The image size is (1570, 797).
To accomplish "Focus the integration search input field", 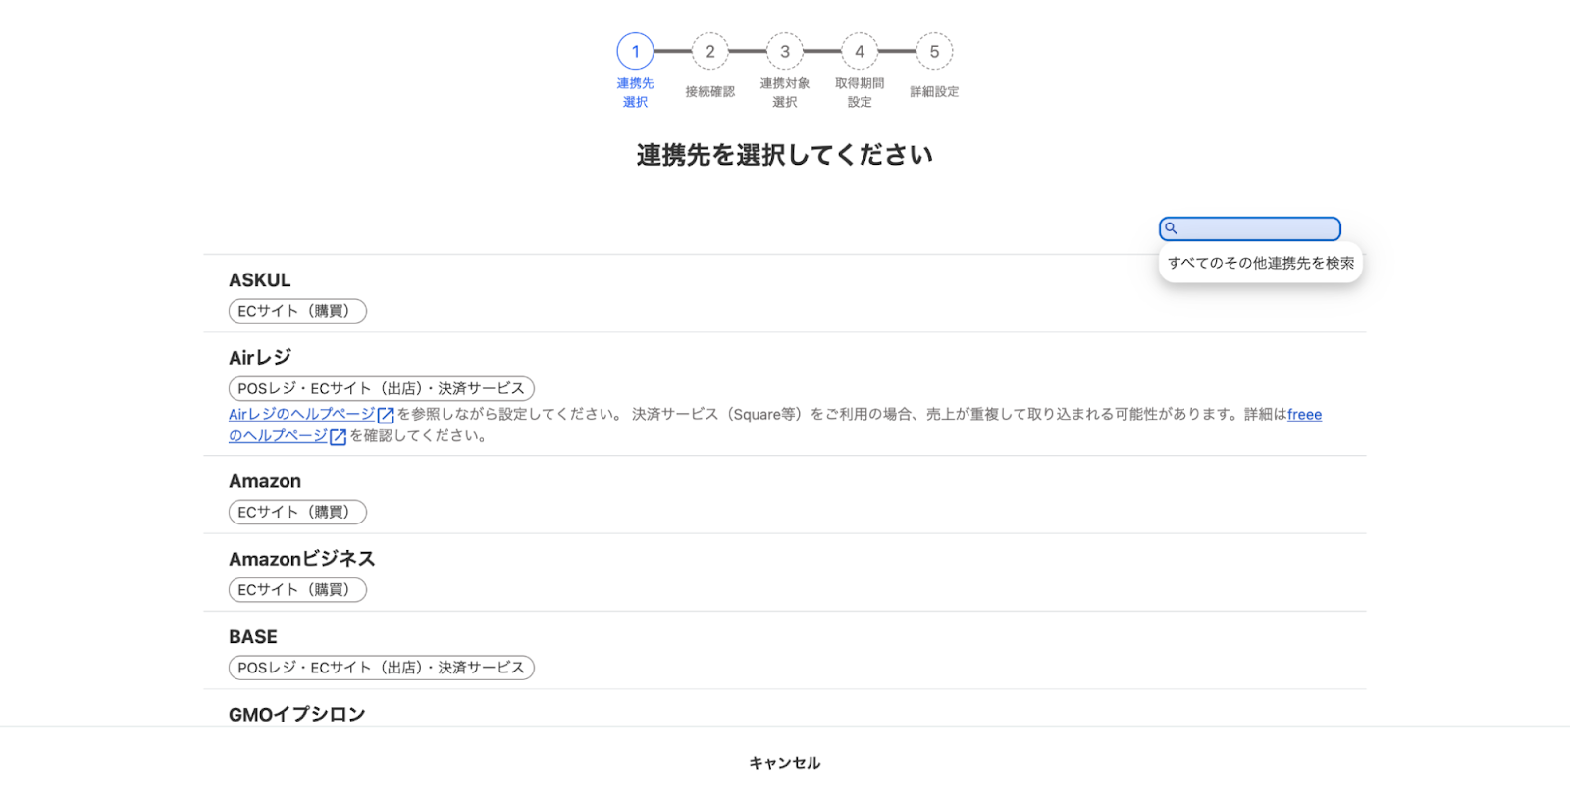I will 1250,228.
